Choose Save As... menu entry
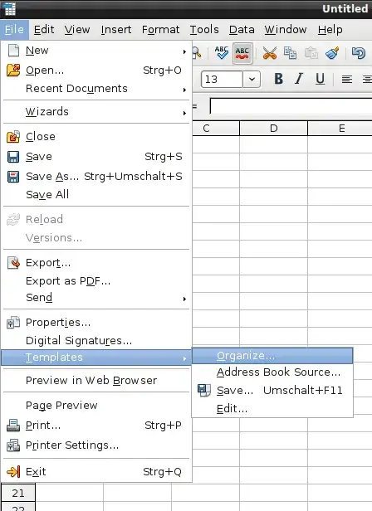This screenshot has width=372, height=511. tap(96, 177)
